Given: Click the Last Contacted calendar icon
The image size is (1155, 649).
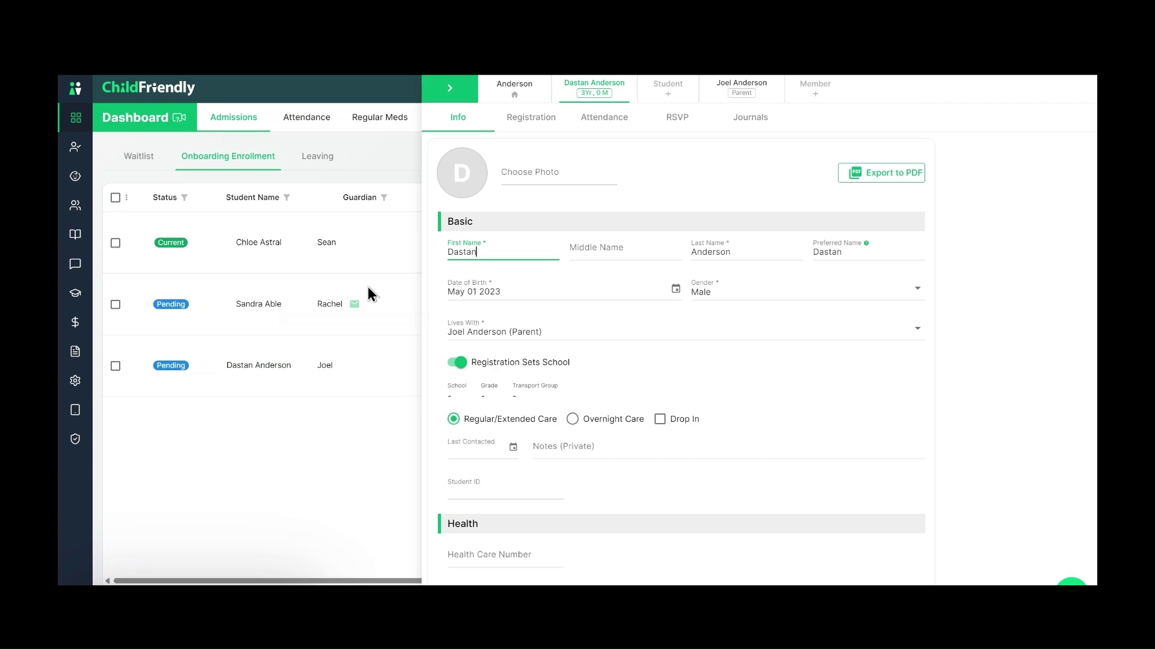Looking at the screenshot, I should tap(513, 446).
